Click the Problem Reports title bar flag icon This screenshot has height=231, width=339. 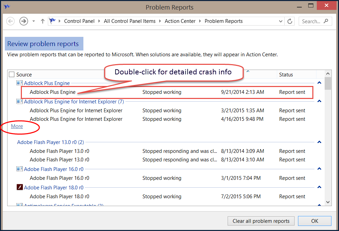(x=7, y=7)
